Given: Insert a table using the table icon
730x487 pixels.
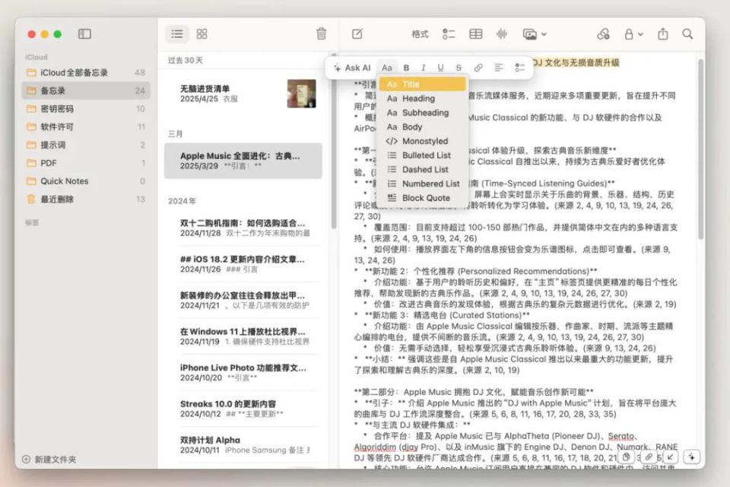Looking at the screenshot, I should 475,33.
